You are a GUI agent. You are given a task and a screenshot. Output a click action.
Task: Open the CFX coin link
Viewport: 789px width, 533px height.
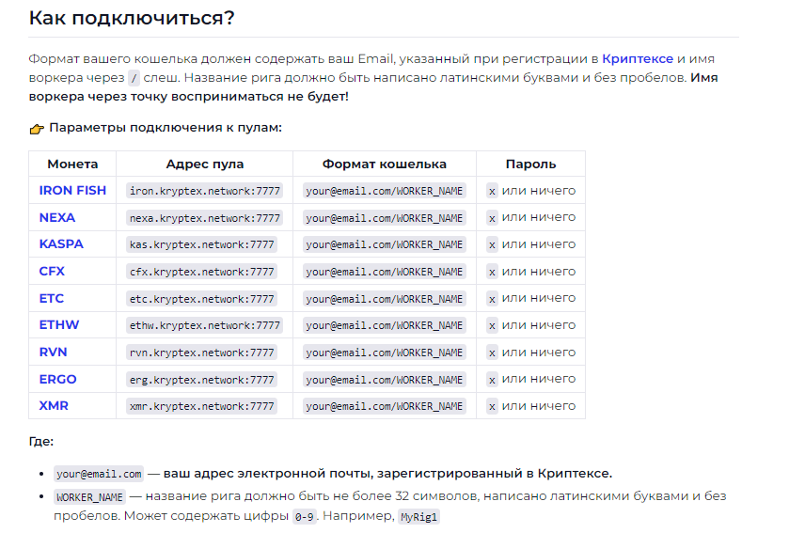pyautogui.click(x=52, y=272)
